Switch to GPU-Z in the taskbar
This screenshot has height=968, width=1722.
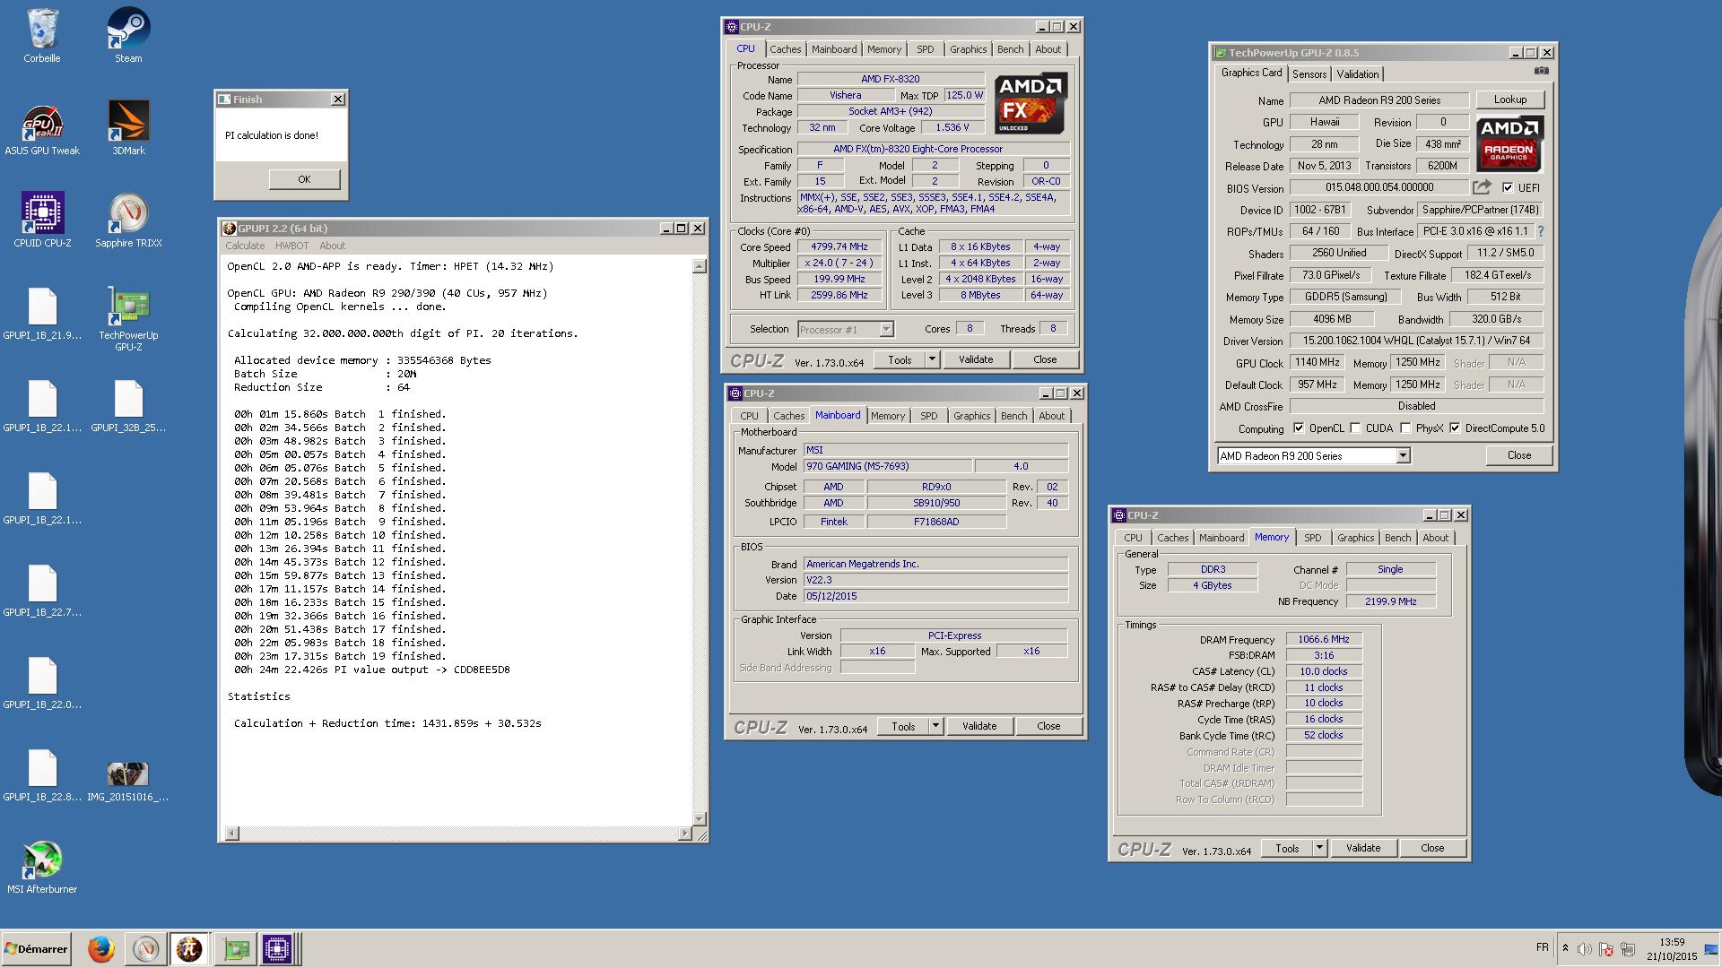236,948
